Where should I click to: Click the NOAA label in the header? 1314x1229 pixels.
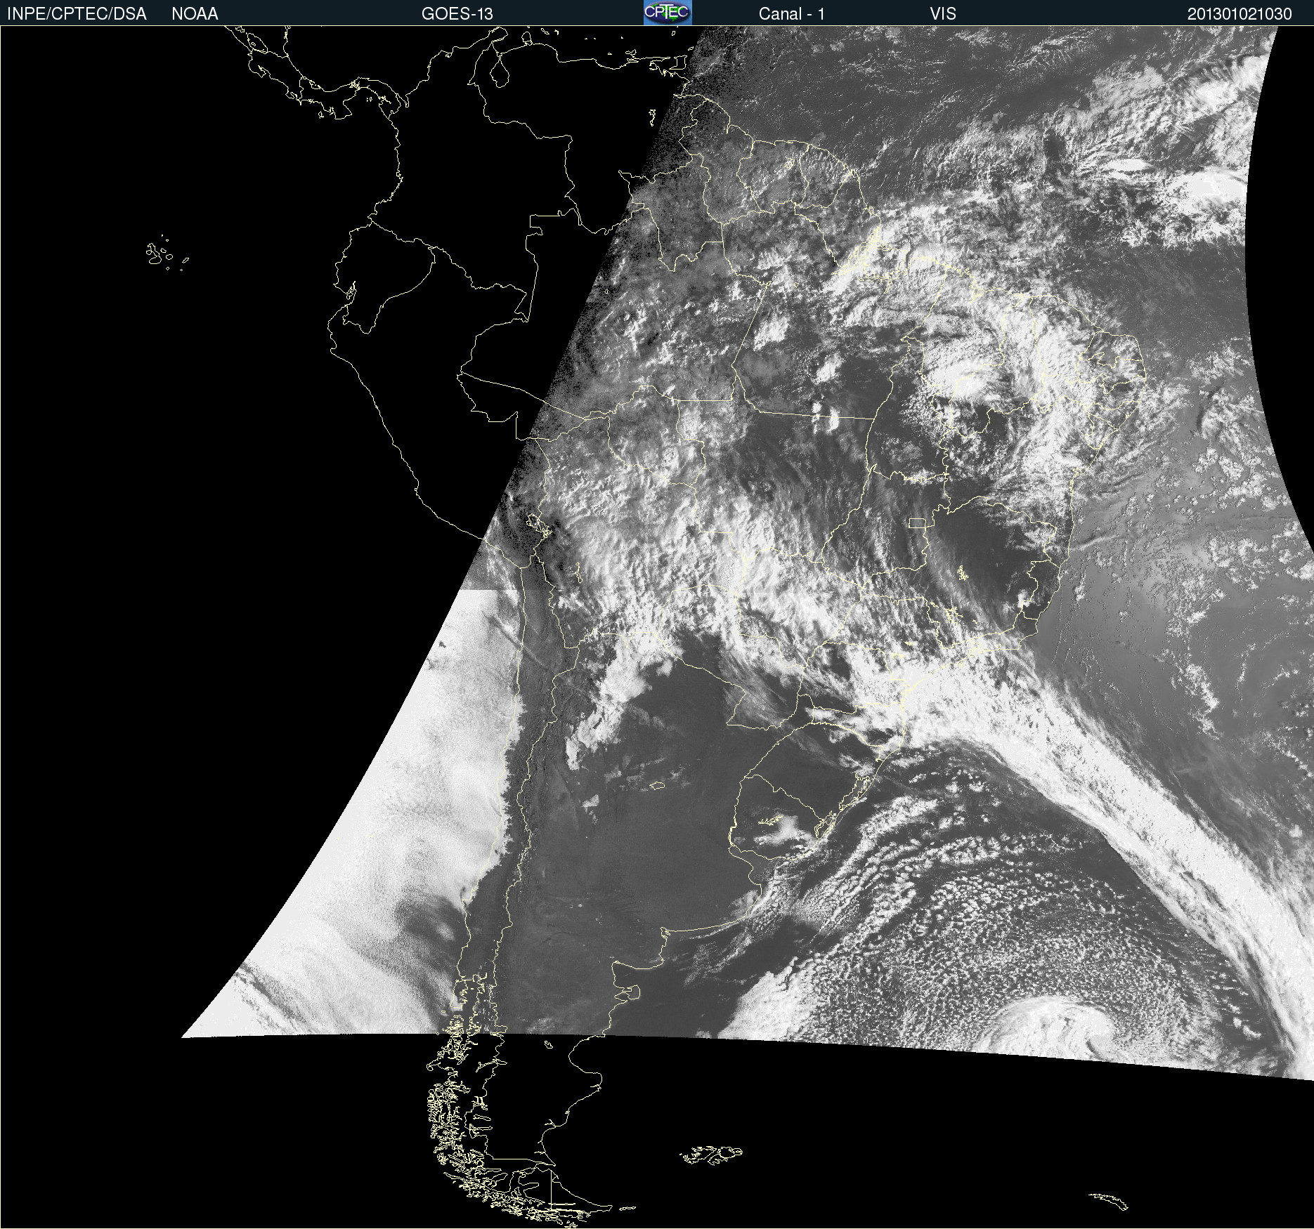[195, 14]
